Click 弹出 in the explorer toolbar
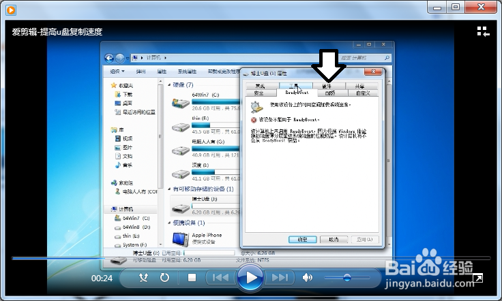The height and width of the screenshot is (301, 502). [x=141, y=72]
